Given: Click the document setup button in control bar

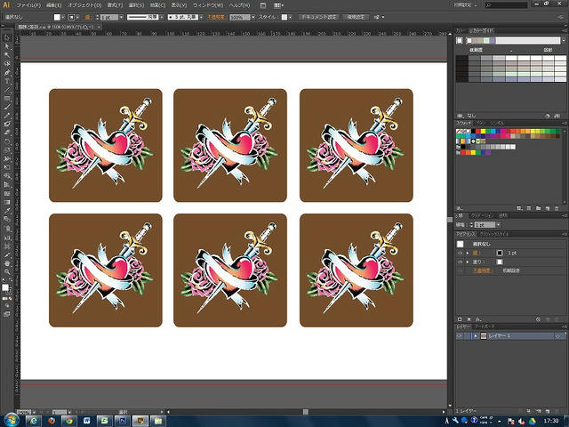Looking at the screenshot, I should coord(319,17).
